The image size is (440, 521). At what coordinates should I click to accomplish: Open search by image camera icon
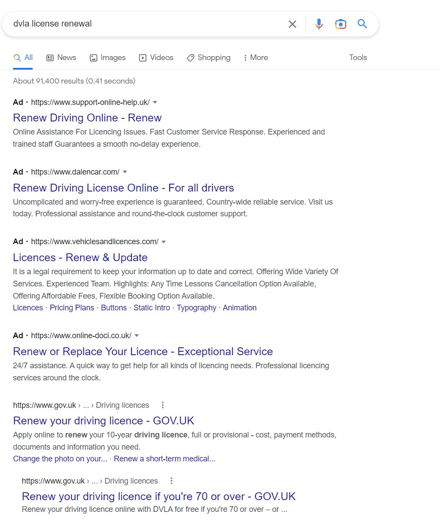pos(341,24)
